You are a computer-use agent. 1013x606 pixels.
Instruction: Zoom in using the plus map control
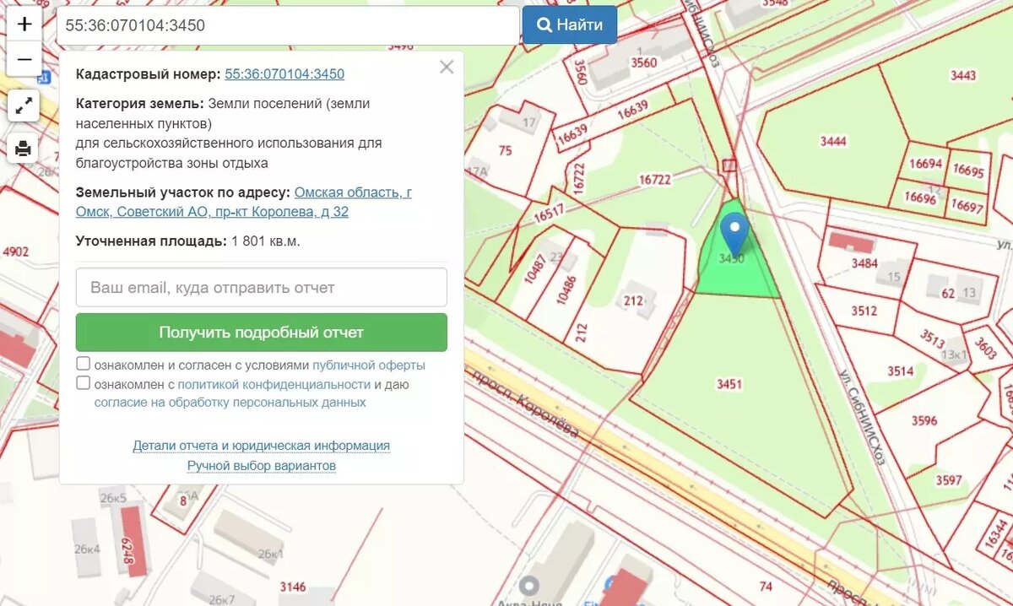point(24,24)
